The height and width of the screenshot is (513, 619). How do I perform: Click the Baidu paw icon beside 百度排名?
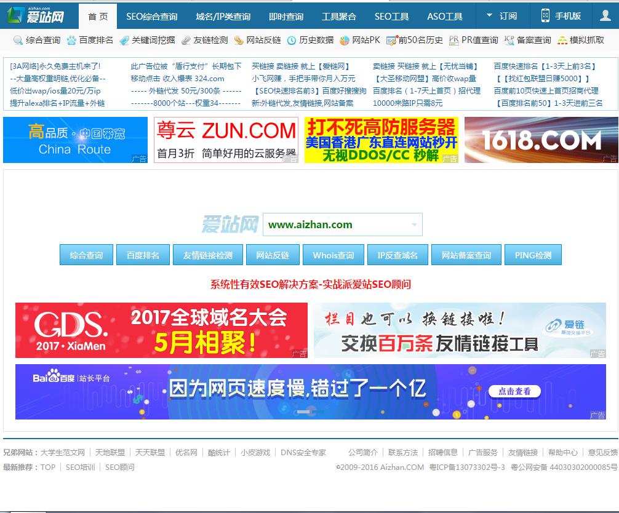click(71, 40)
